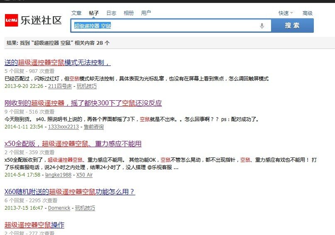Open author langke1988 profile
Image resolution: width=335 pixels, height=235 pixels.
point(59,175)
